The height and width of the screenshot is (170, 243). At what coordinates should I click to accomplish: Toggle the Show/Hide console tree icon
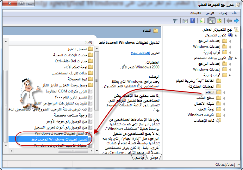212,21
